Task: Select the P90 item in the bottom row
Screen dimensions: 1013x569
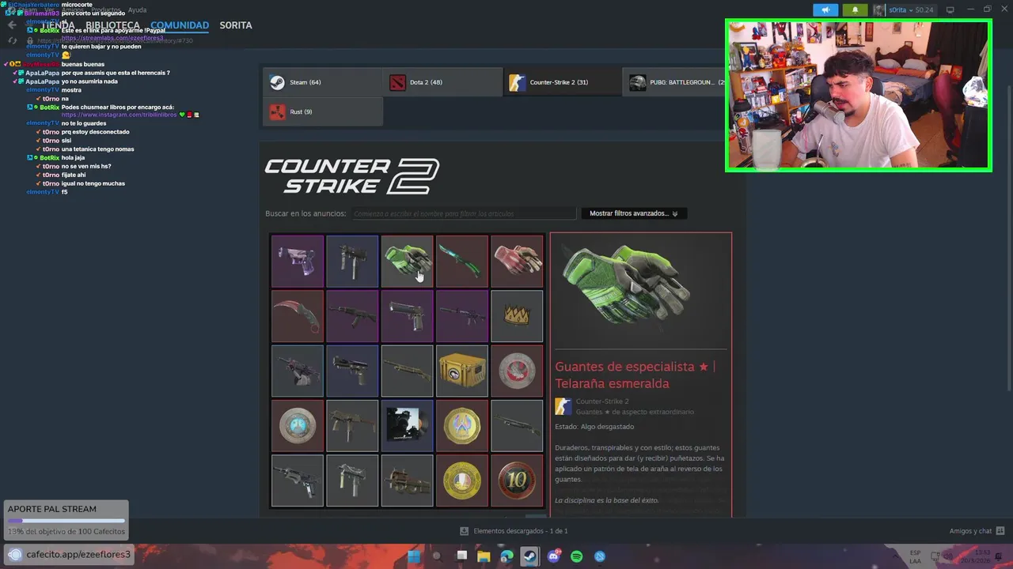Action: [x=407, y=480]
